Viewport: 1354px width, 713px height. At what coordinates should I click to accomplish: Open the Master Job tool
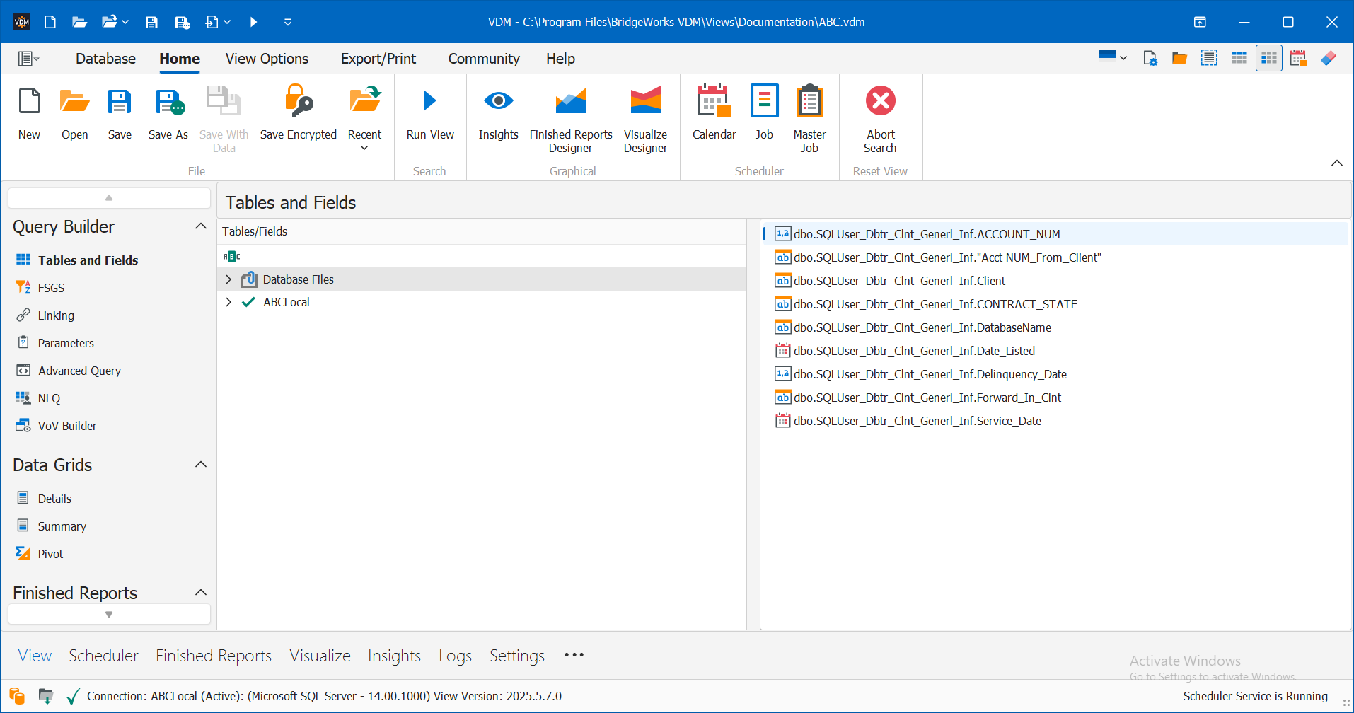809,117
